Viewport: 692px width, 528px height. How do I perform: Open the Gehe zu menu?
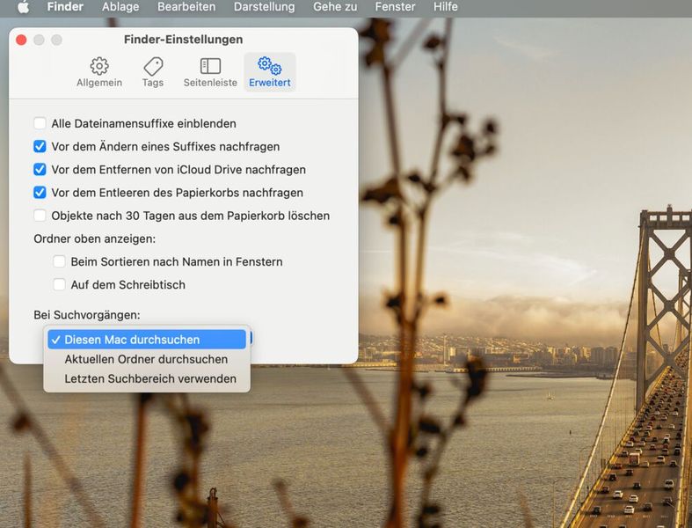(x=335, y=7)
